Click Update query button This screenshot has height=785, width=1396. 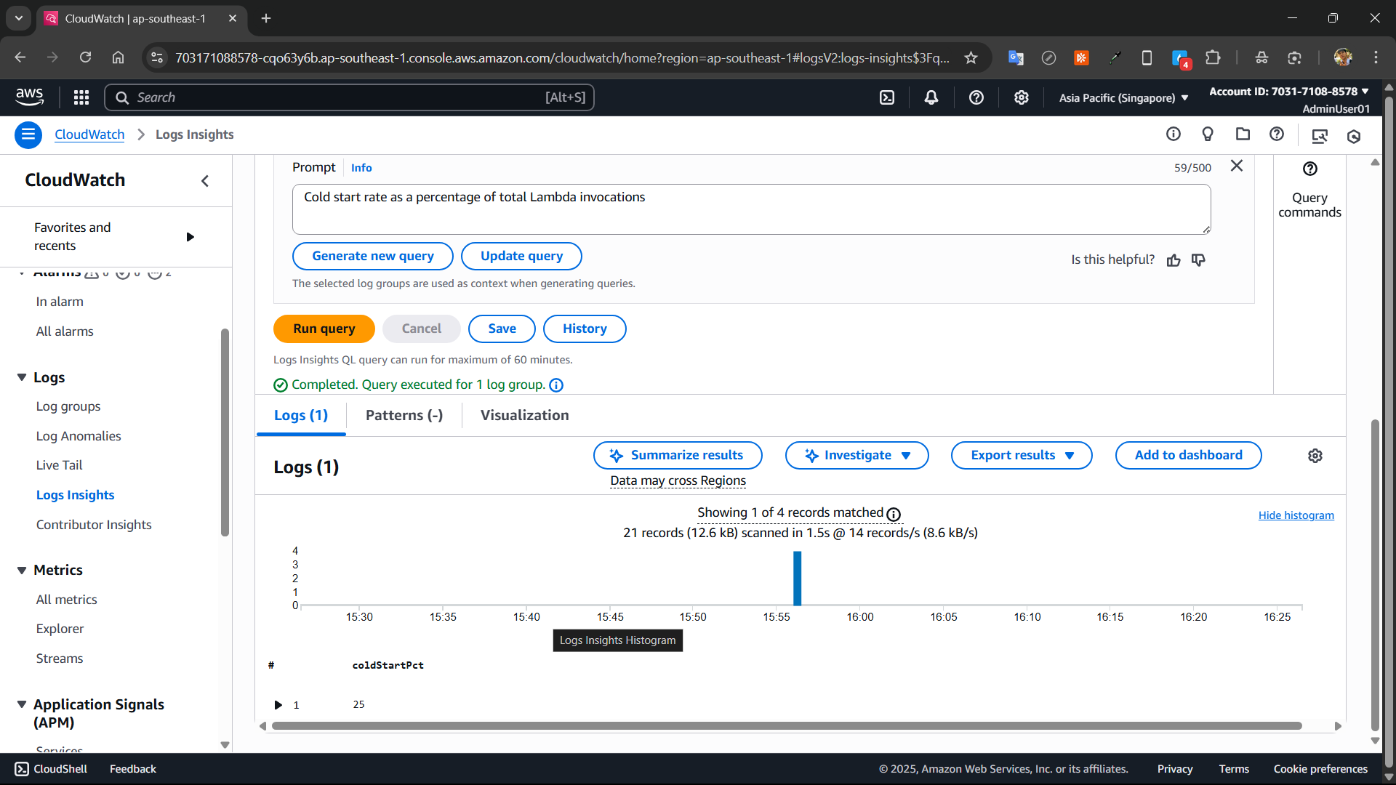pos(521,256)
